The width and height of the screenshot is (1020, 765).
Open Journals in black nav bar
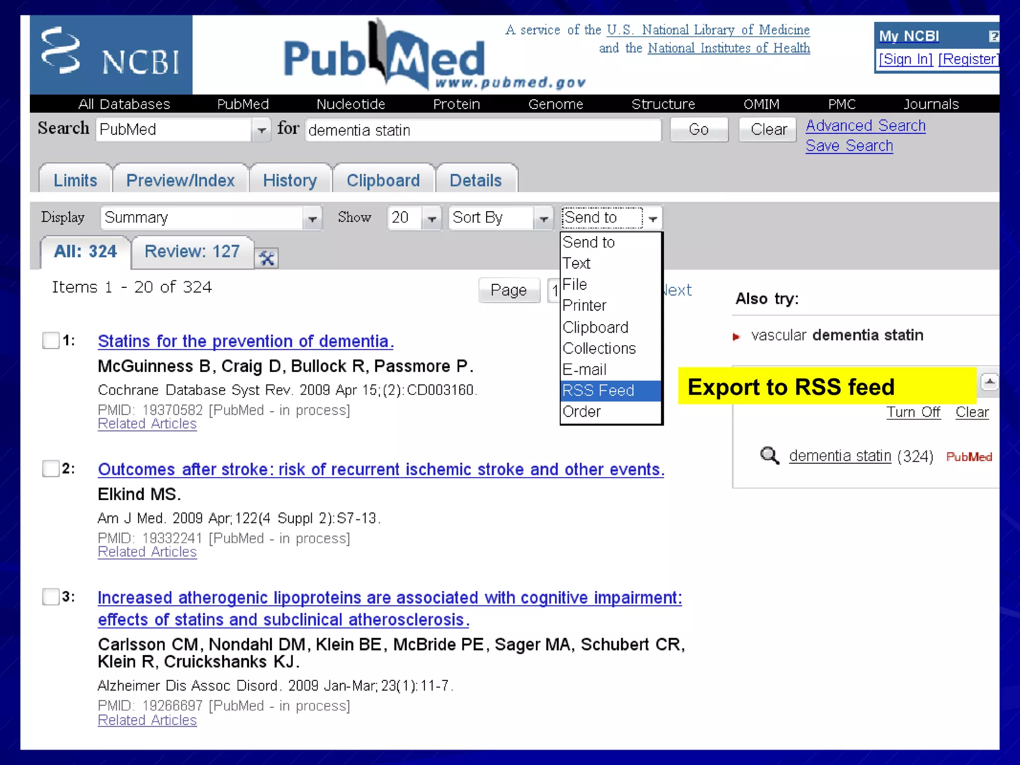pos(931,104)
